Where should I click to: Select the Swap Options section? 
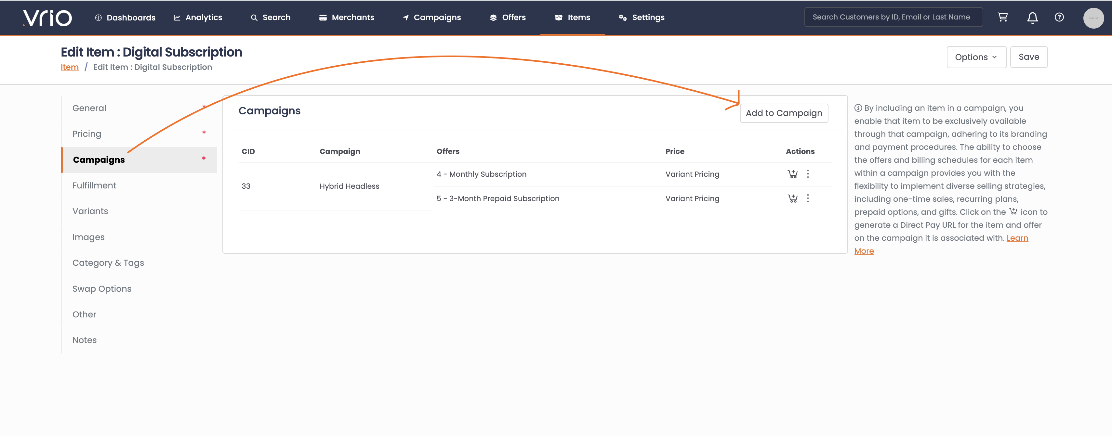139,289
